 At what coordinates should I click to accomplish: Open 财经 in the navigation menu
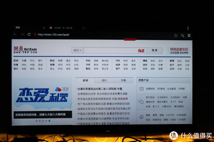coord(52,61)
